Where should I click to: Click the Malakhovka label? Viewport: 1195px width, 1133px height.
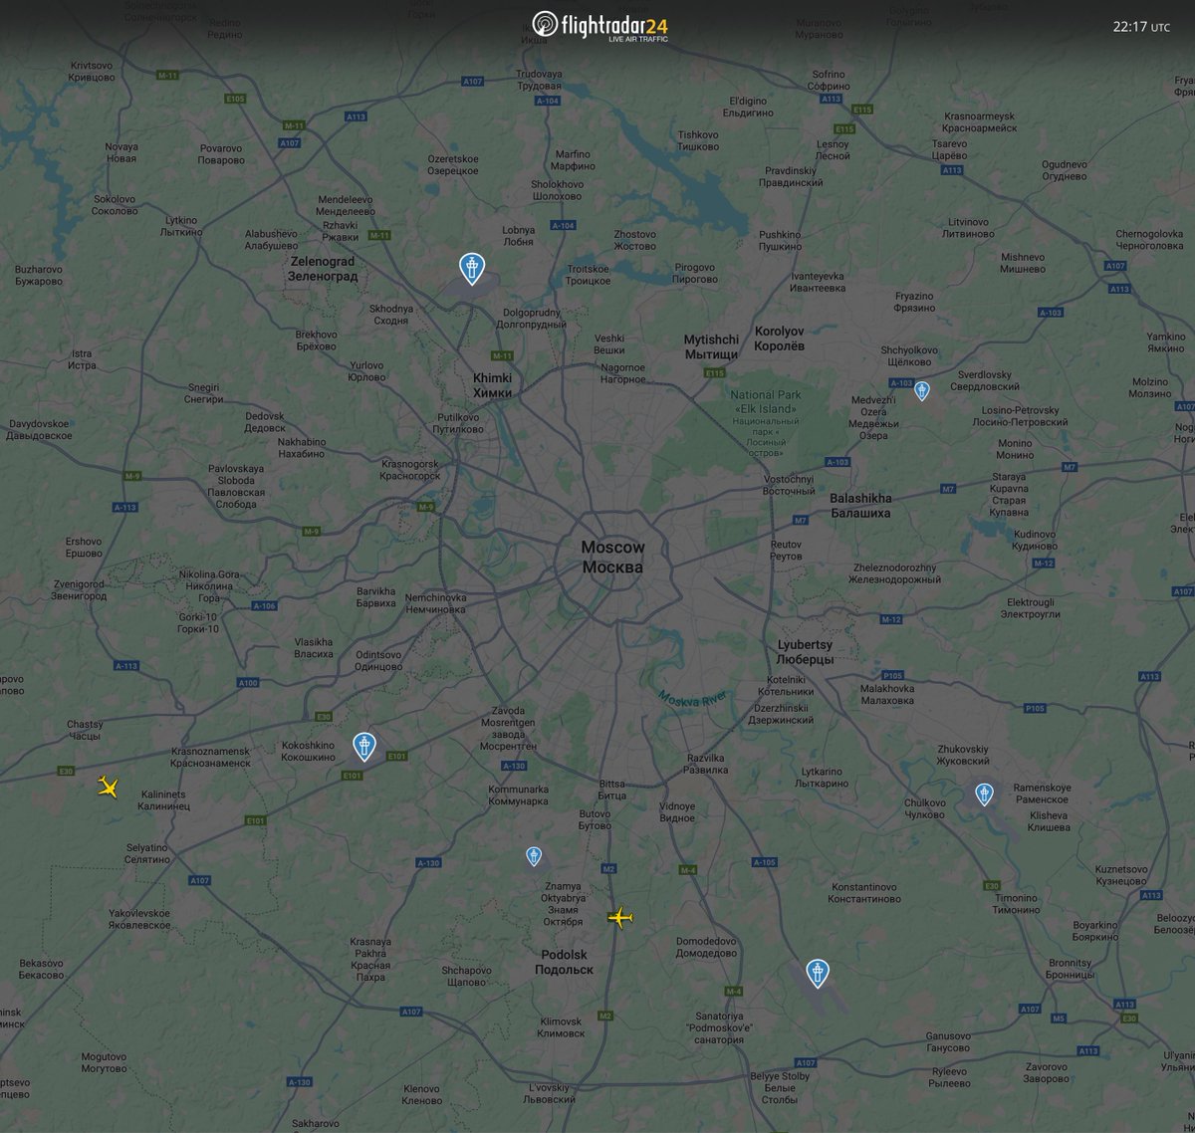click(887, 694)
